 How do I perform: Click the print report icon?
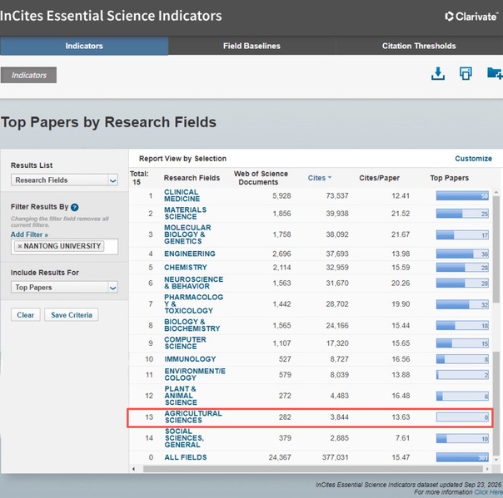[x=466, y=73]
